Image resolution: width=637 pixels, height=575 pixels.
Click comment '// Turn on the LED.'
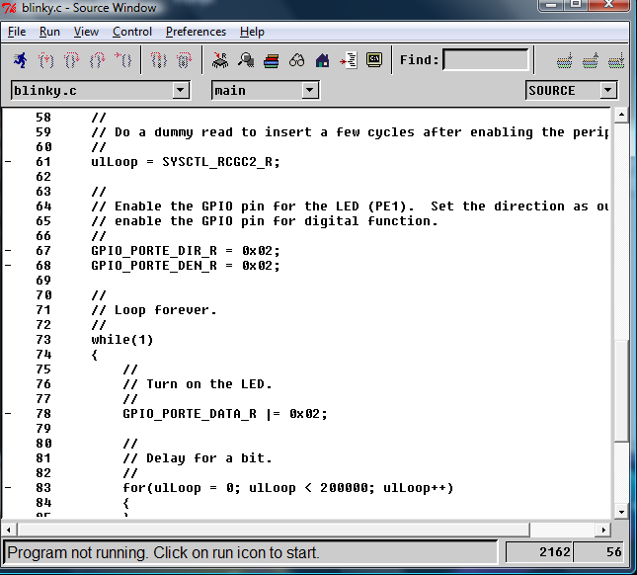(x=198, y=384)
